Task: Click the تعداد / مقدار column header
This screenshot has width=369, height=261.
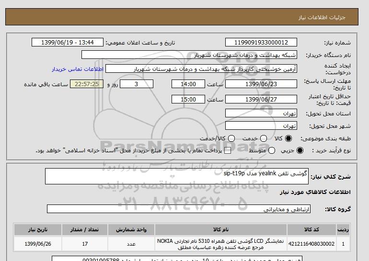Action: [x=85, y=229]
